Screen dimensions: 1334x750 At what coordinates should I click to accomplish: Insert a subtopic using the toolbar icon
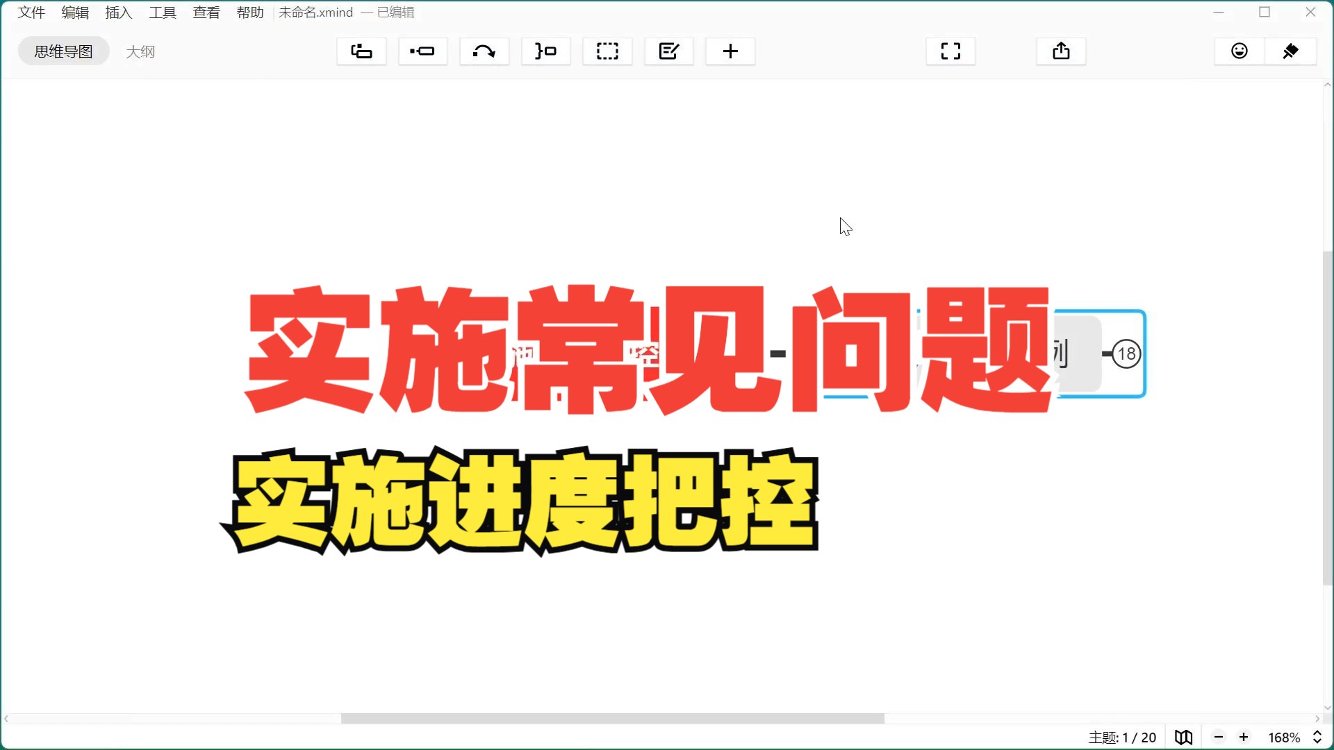click(422, 51)
